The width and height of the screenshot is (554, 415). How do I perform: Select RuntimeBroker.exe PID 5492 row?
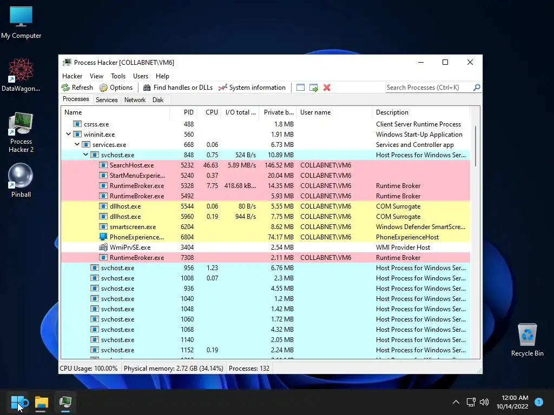tap(265, 196)
